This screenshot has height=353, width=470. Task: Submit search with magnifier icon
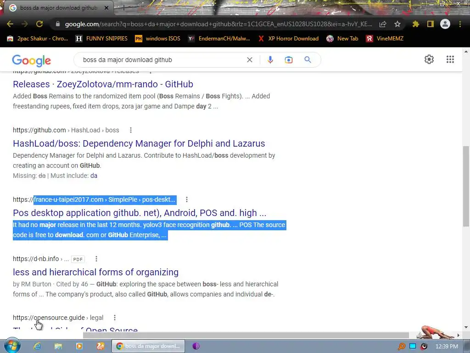point(308,60)
